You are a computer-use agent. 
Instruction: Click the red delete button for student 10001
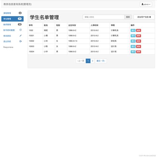pos(138,36)
